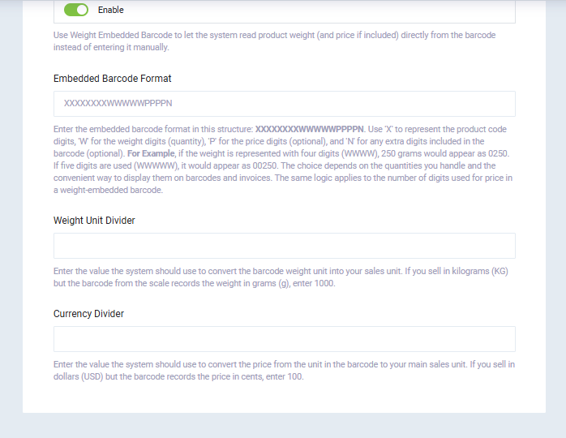Image resolution: width=566 pixels, height=438 pixels.
Task: Click the words 'kilograms (KG)' in the hint
Action: point(477,271)
